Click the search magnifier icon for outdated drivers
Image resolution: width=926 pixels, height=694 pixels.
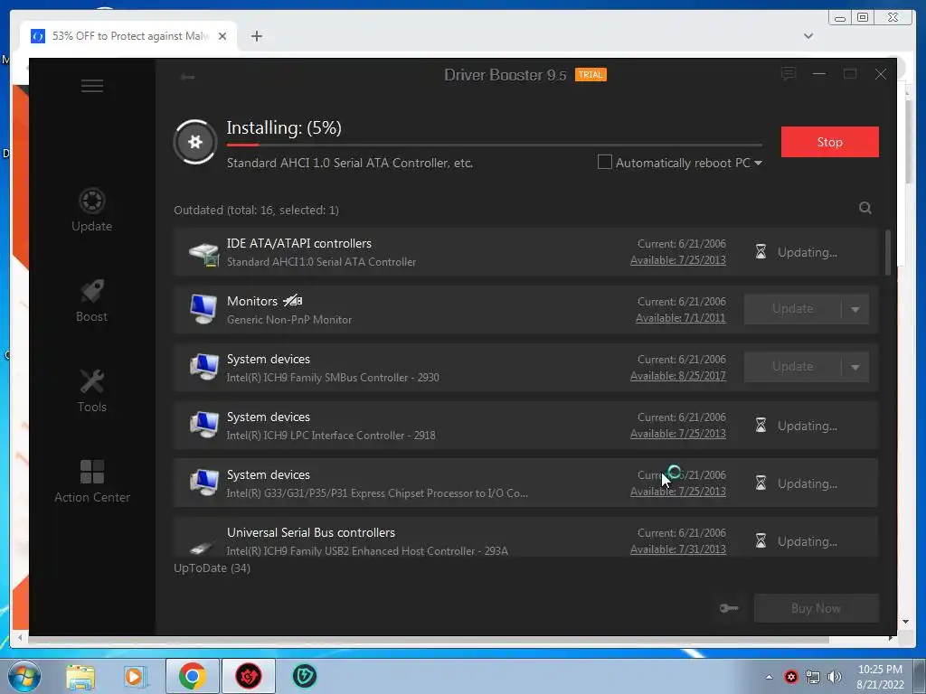(x=865, y=208)
